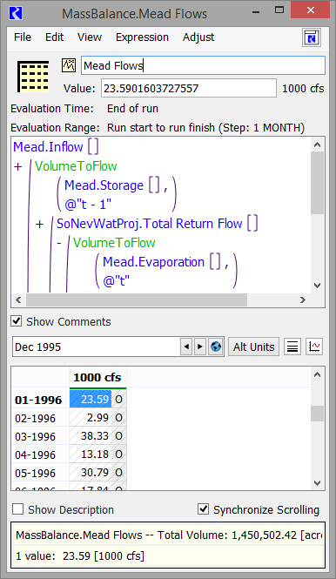Click the horizontal scrollbar right arrow
Viewport: 336px width, 579px height.
[303, 300]
